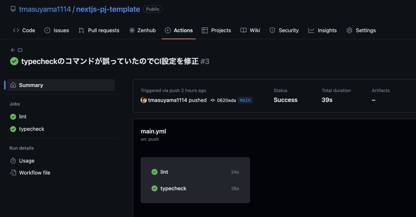
Task: Select the Security shield icon
Action: click(272, 30)
